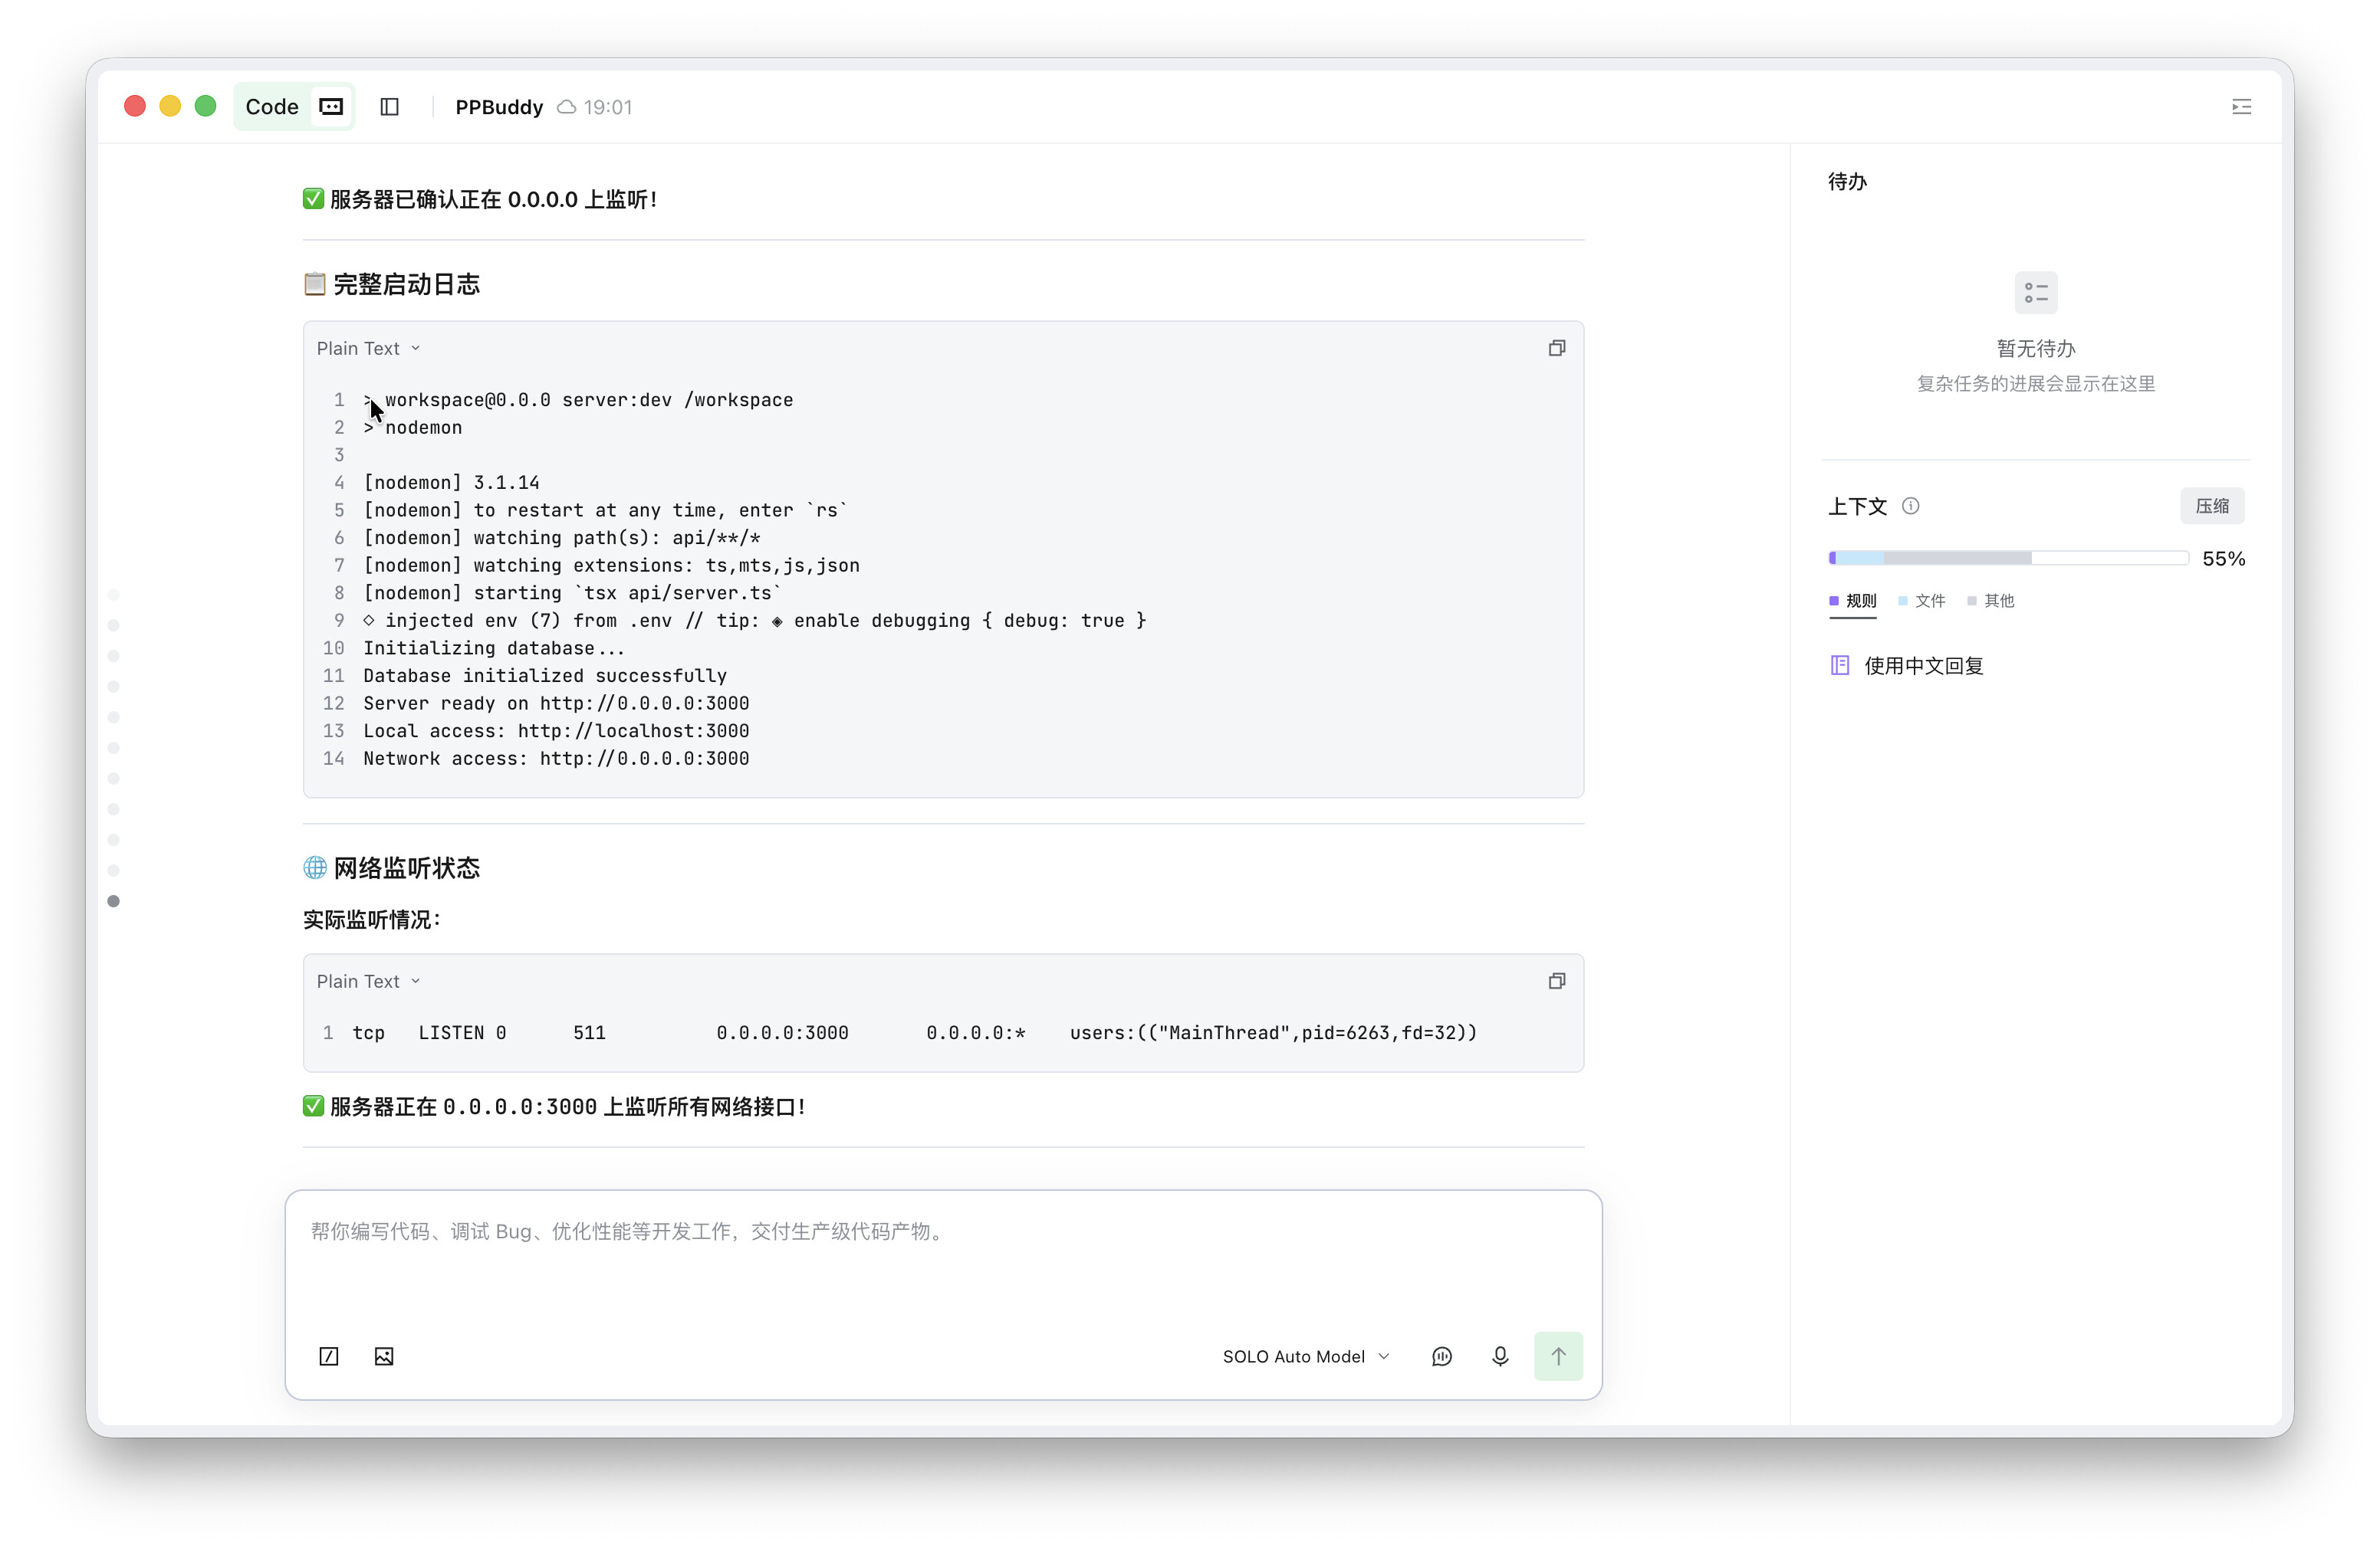Click the dark active dot in message navigator
2380x1551 pixels.
click(113, 901)
